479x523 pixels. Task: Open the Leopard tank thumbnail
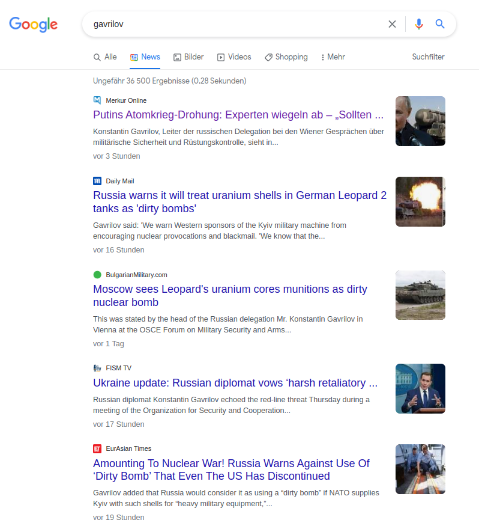point(420,295)
